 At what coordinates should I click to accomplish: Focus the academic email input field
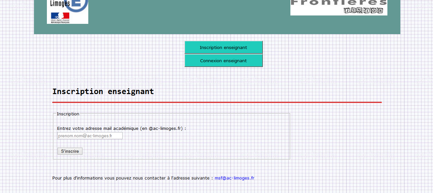click(x=90, y=136)
